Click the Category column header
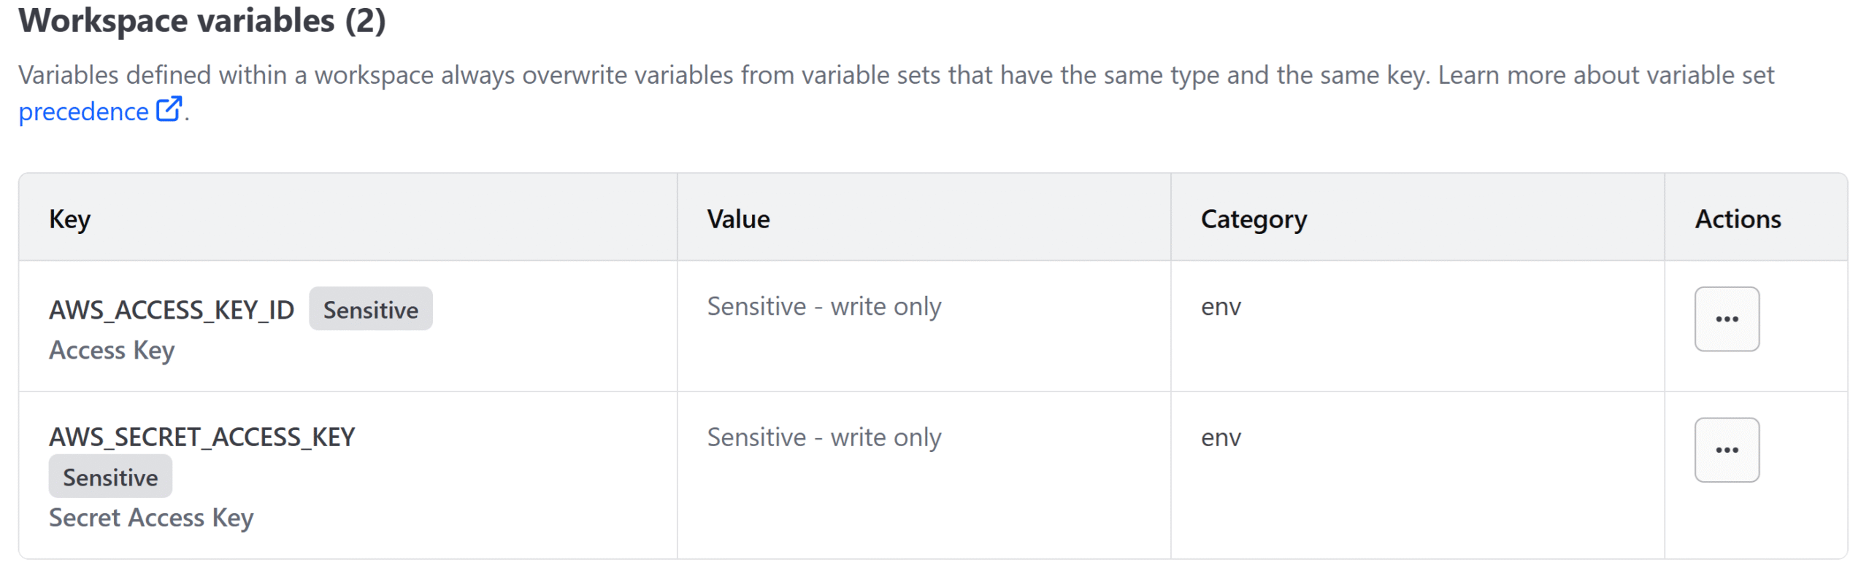Image resolution: width=1869 pixels, height=573 pixels. point(1254,219)
